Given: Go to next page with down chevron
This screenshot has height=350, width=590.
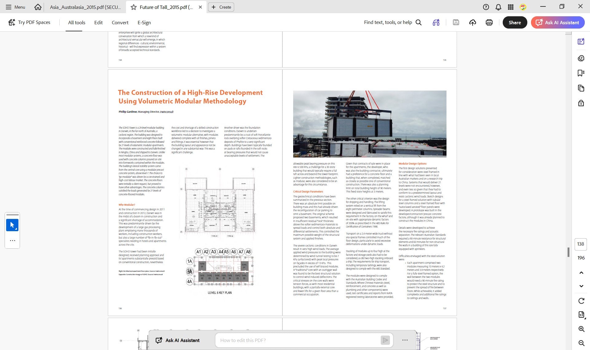Looking at the screenshot, I should click(x=581, y=286).
